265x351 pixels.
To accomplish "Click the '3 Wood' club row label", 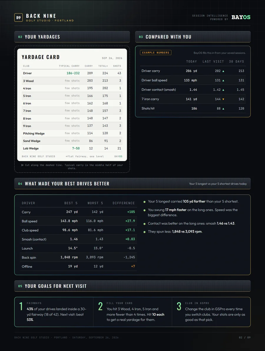I will click(x=28, y=81).
